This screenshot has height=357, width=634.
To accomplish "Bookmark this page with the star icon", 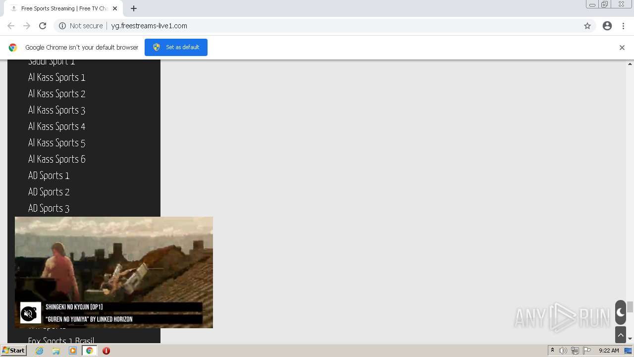I will point(587,26).
